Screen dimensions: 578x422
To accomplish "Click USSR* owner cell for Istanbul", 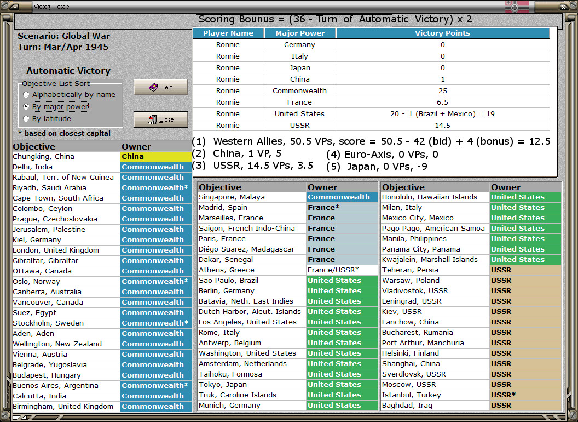I will [525, 395].
